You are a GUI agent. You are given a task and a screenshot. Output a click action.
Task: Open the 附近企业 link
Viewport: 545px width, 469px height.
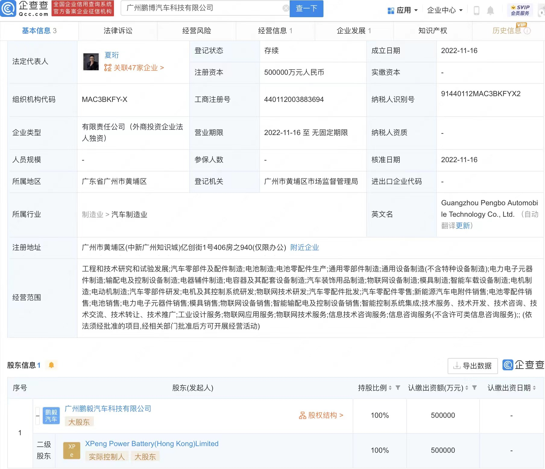pyautogui.click(x=304, y=247)
